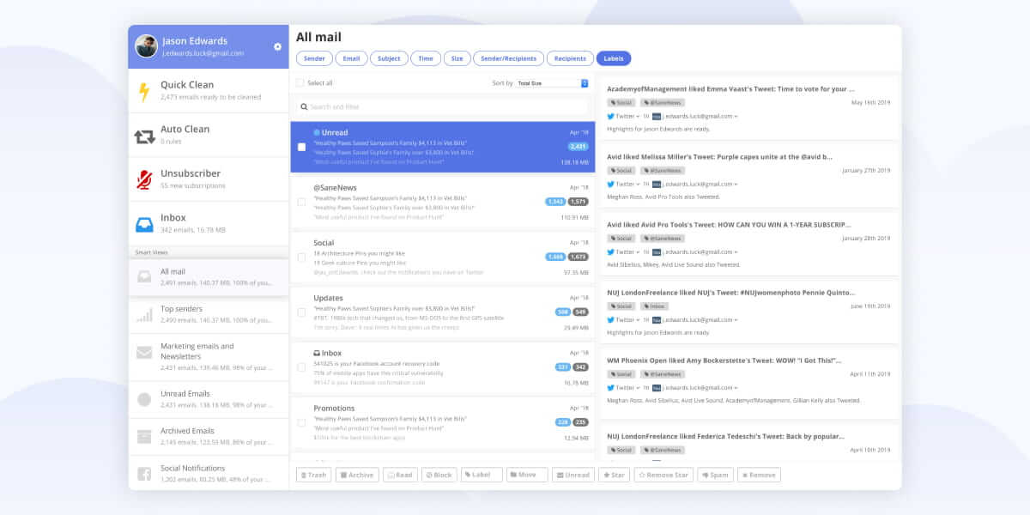The height and width of the screenshot is (515, 1030).
Task: Click the j.edwards.luck@gmail.com account address
Action: (x=203, y=53)
